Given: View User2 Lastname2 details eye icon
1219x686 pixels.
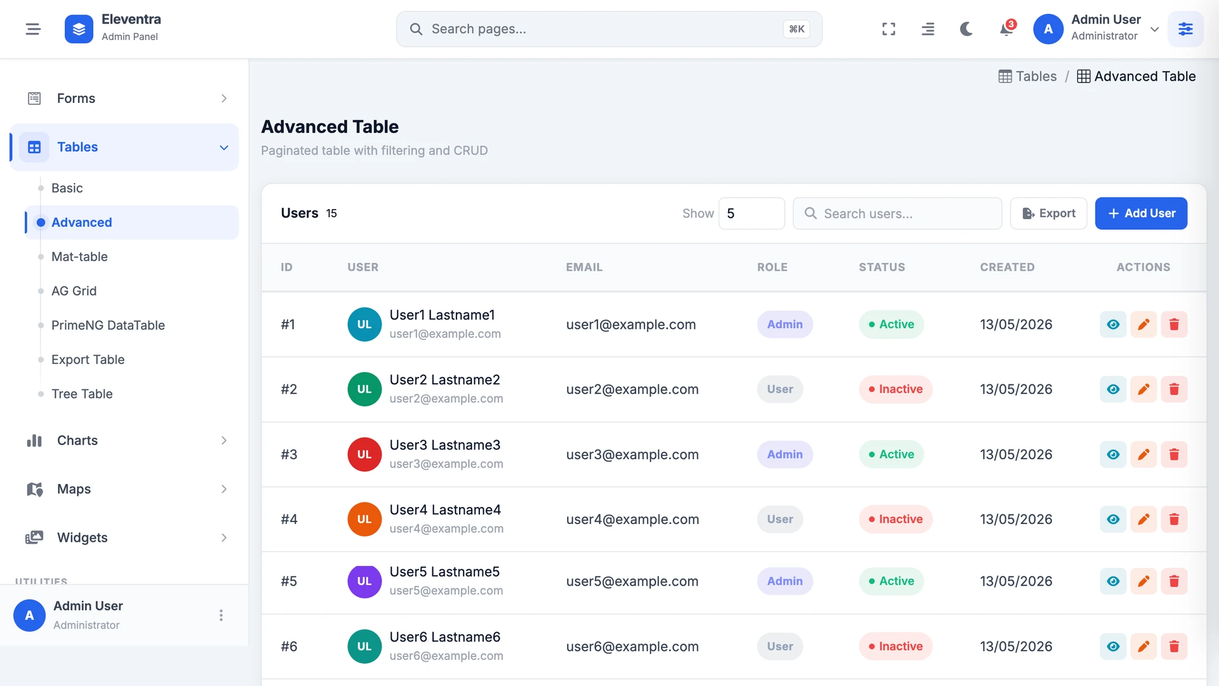Looking at the screenshot, I should 1113,389.
